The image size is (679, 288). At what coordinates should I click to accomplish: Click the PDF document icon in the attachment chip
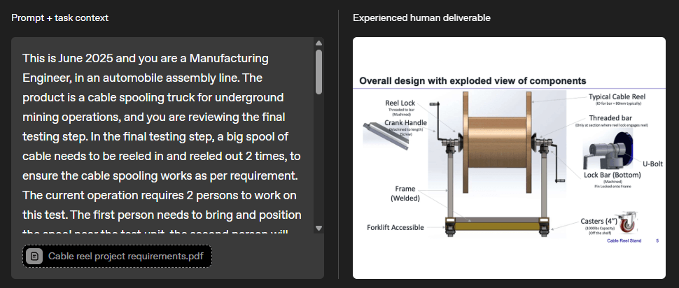point(34,256)
